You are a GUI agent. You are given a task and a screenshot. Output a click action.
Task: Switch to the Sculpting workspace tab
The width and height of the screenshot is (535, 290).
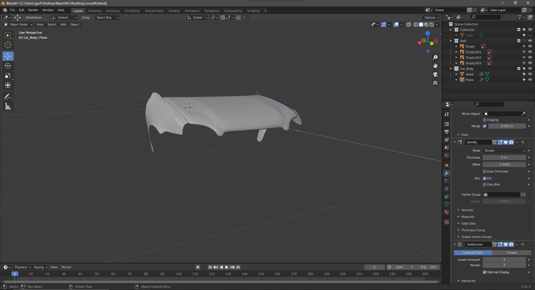(113, 11)
